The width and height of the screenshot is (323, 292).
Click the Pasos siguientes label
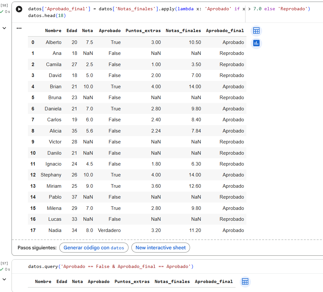point(37,248)
